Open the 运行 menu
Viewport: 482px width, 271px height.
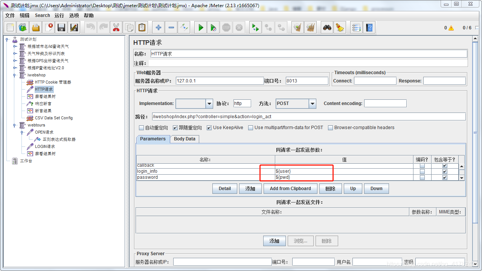pyautogui.click(x=59, y=15)
